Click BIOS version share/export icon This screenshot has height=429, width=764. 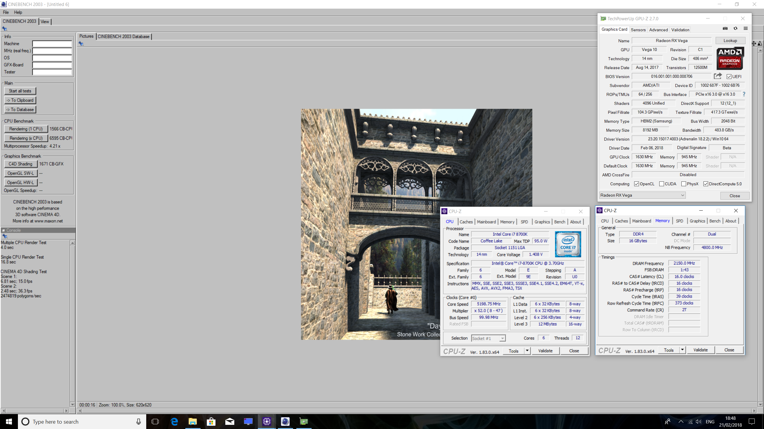[x=718, y=76]
